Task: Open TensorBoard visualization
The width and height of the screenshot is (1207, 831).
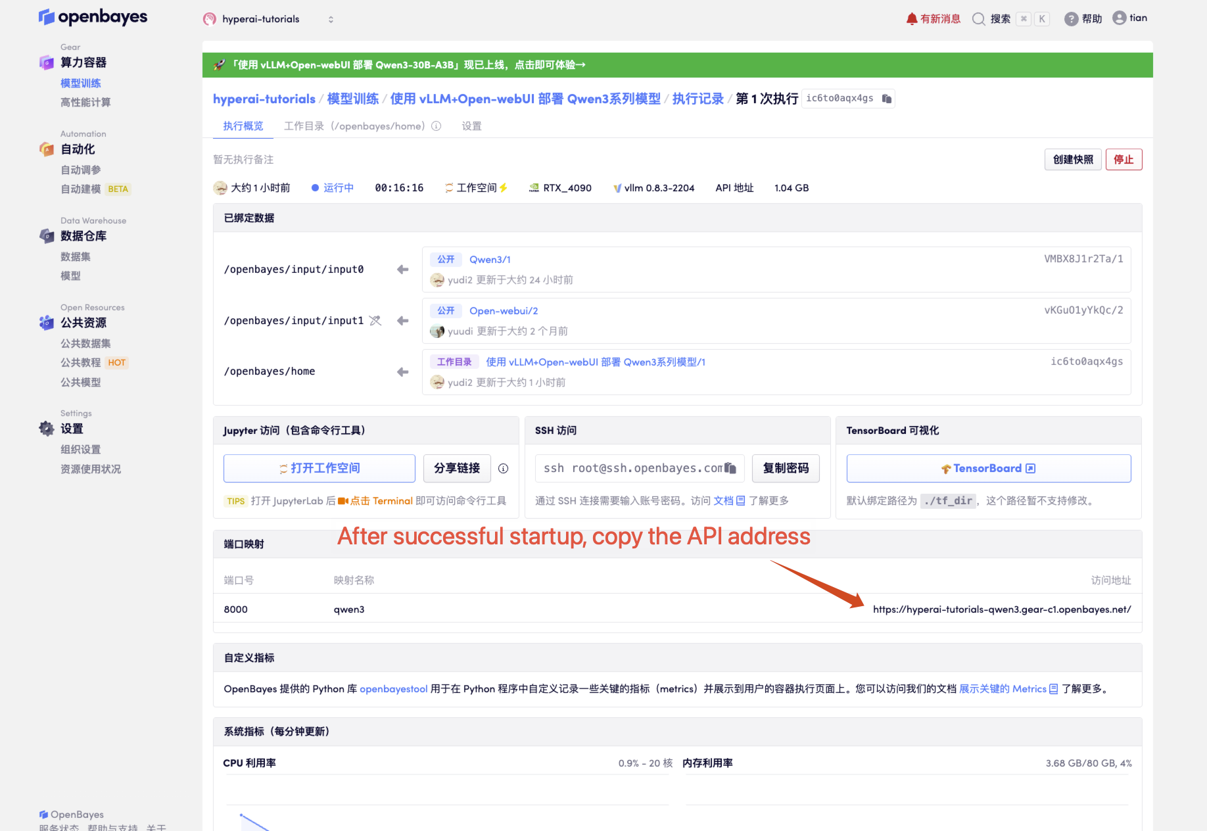Action: pos(987,467)
